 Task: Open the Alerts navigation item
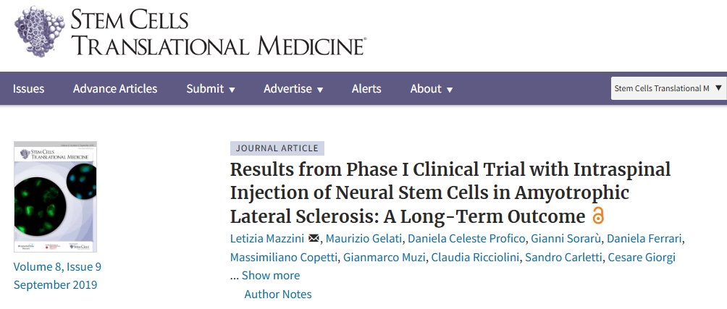click(366, 89)
